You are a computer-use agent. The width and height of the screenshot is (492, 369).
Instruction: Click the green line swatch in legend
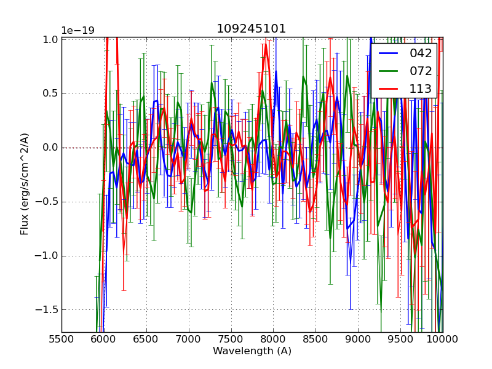point(390,71)
